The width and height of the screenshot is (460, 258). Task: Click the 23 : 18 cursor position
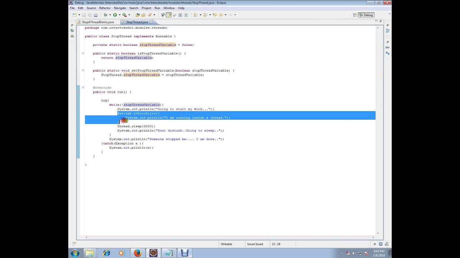coord(276,244)
